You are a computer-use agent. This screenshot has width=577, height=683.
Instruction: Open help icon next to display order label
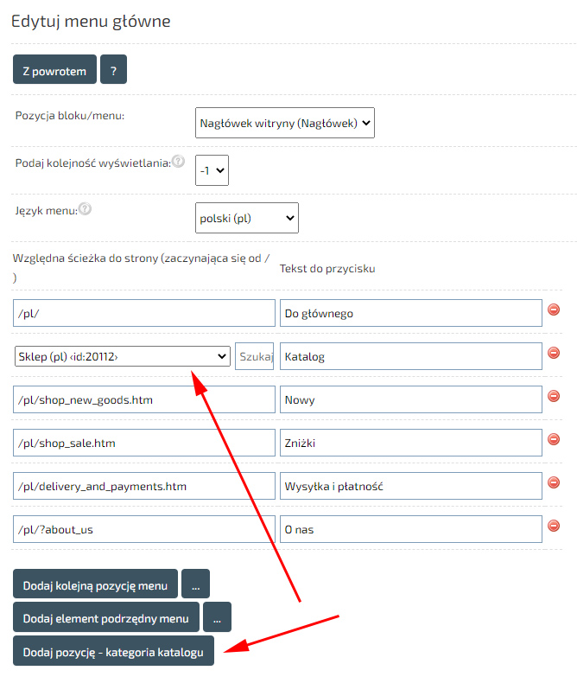(x=178, y=162)
